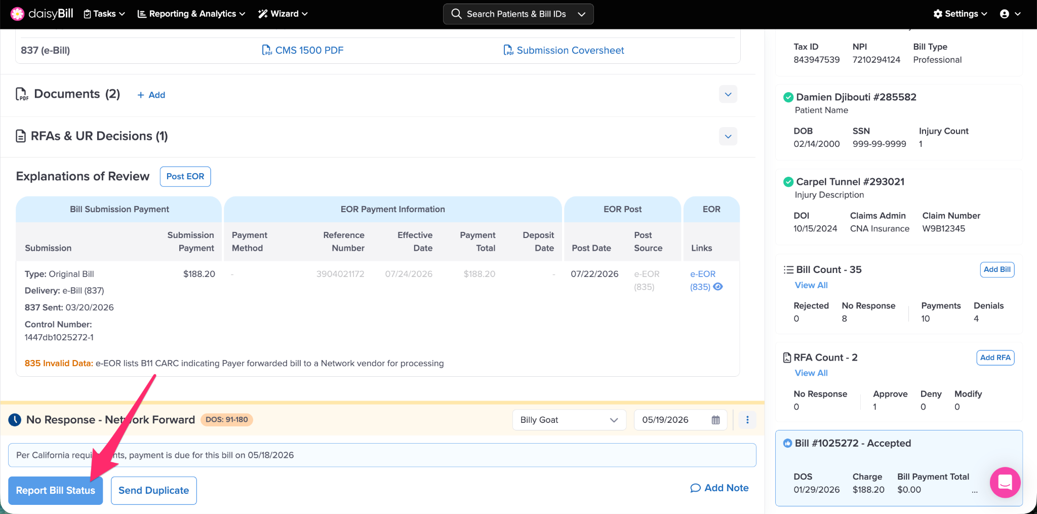Open Reporting & Analytics menu

(x=191, y=14)
